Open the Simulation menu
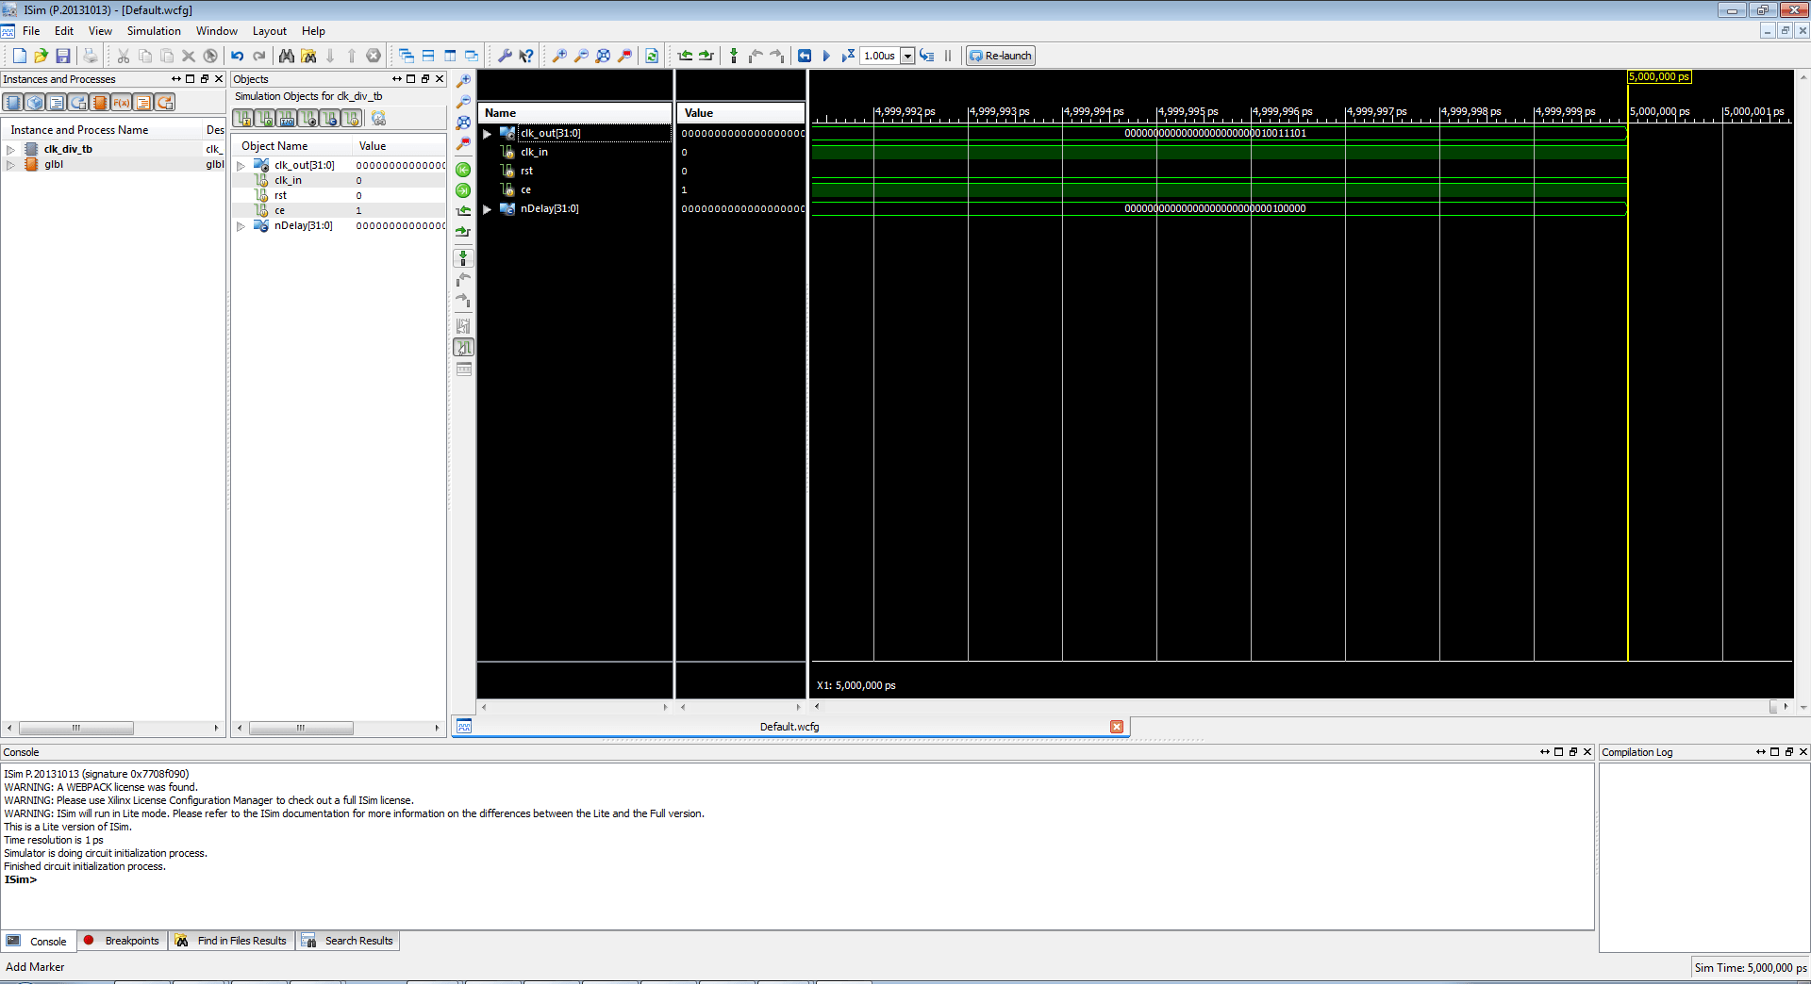 point(154,31)
